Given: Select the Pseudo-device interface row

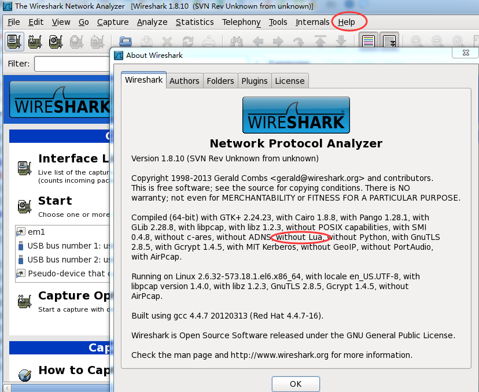Looking at the screenshot, I should pos(62,273).
